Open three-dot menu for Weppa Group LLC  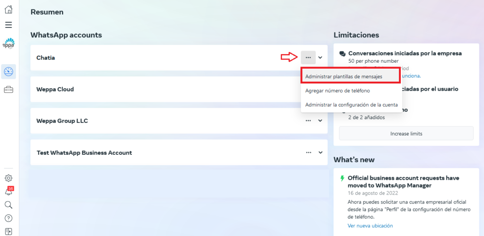pyautogui.click(x=308, y=121)
